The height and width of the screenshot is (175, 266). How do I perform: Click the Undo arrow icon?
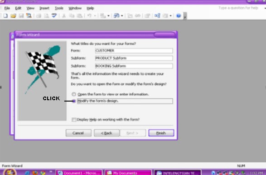point(89,16)
